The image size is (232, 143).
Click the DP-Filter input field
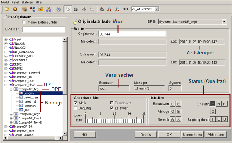point(44,29)
